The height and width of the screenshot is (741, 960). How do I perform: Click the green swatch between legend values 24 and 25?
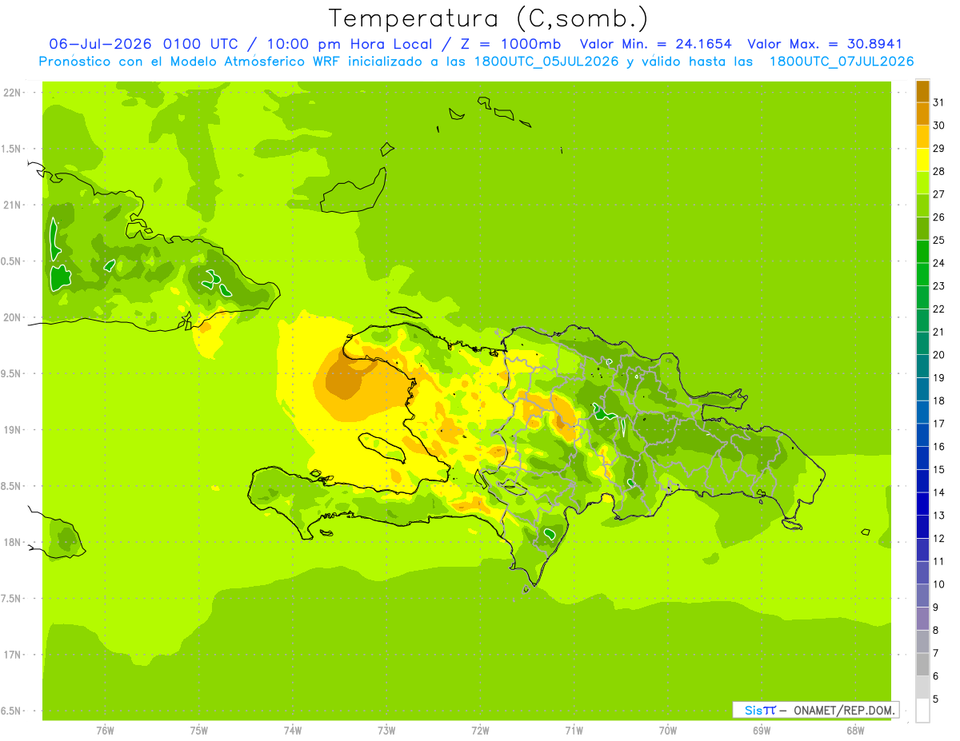(922, 251)
